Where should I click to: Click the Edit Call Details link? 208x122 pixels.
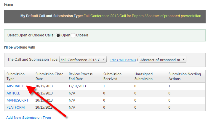tap(123, 60)
